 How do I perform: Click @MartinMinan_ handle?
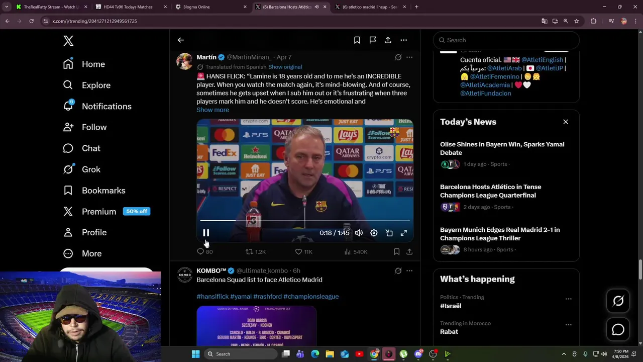[x=249, y=57]
